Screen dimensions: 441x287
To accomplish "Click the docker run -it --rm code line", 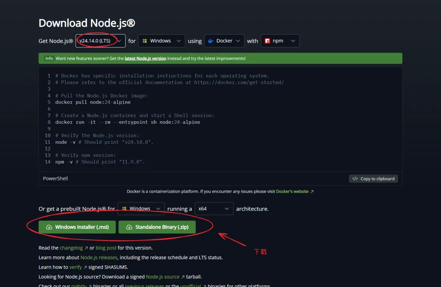I will tap(128, 122).
